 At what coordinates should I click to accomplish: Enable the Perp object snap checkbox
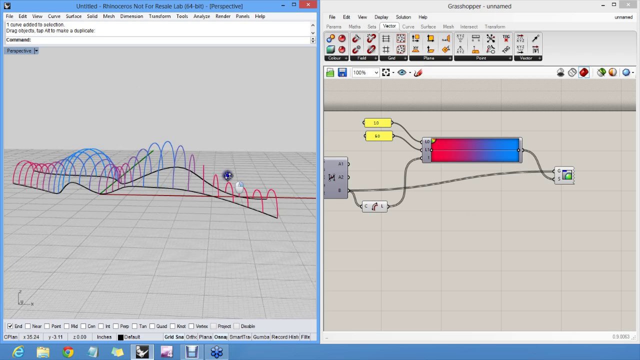[116, 326]
